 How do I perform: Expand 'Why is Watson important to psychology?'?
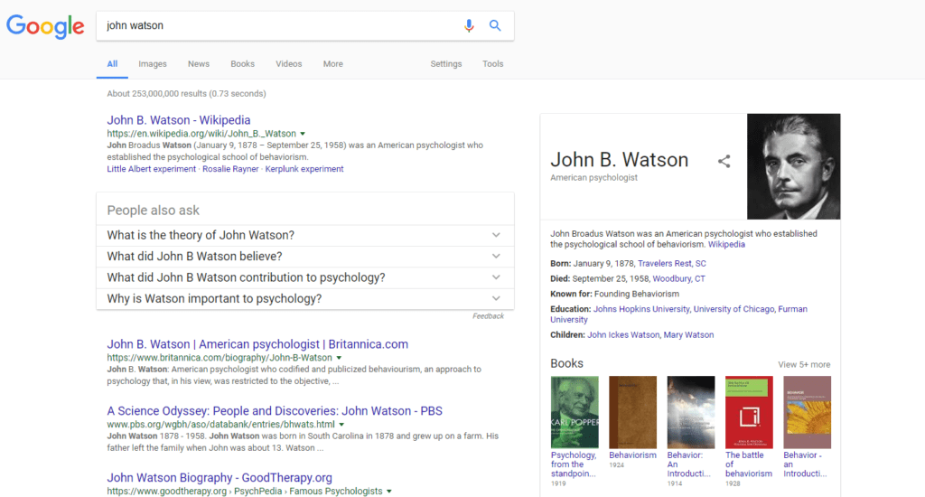tap(305, 299)
